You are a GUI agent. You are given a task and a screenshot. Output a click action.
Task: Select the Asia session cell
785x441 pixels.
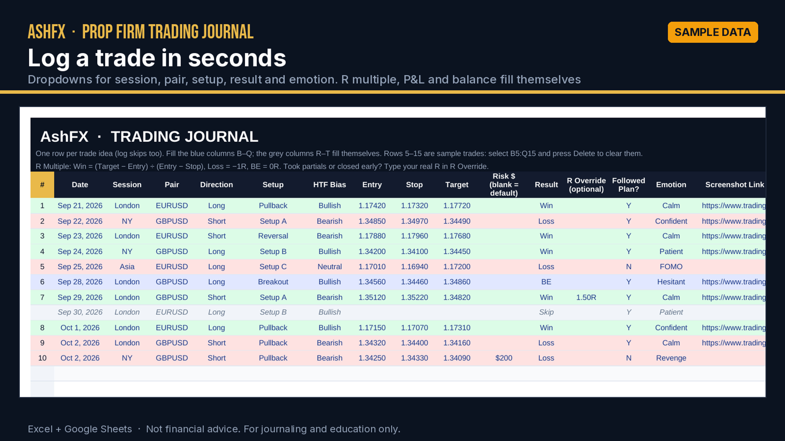(x=127, y=267)
